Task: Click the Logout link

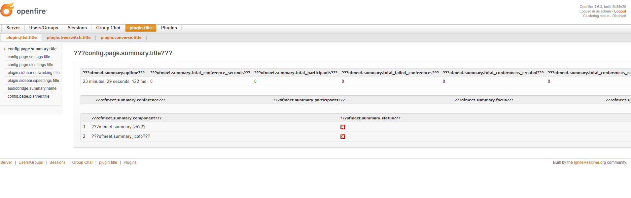Action: click(620, 11)
